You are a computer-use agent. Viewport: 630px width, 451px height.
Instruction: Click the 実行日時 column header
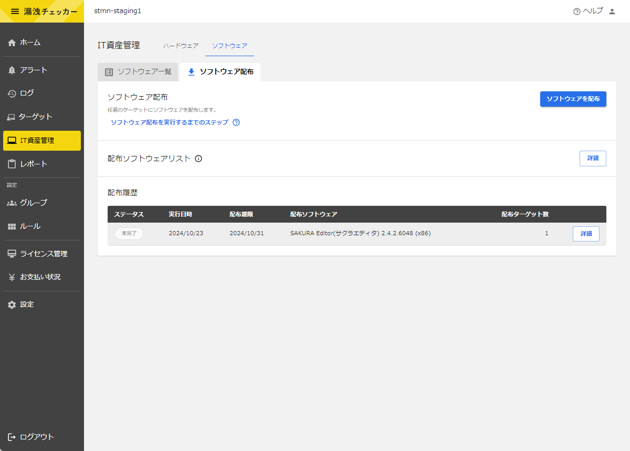click(180, 214)
